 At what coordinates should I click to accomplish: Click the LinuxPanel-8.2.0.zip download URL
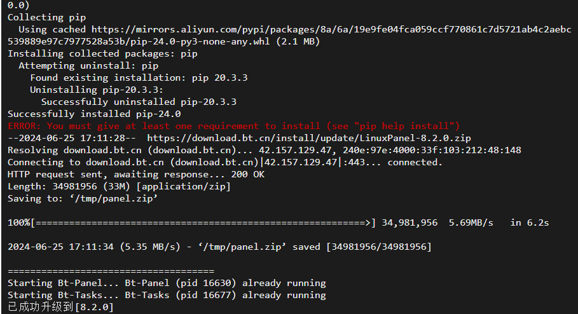pos(309,138)
